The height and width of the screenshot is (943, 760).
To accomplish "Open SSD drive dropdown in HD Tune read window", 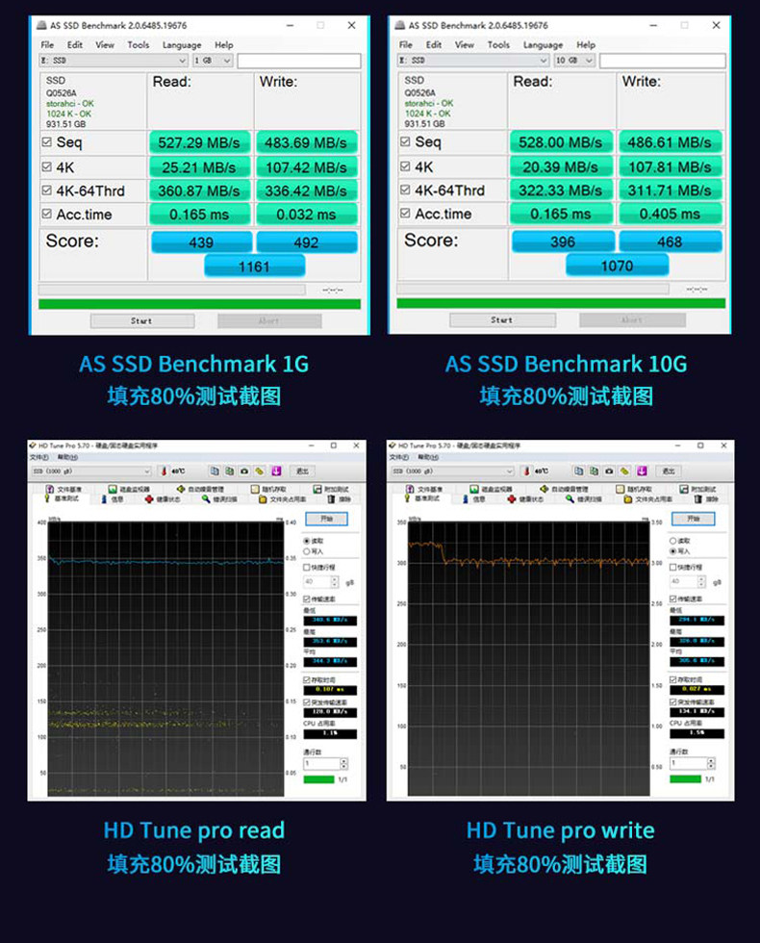I will (90, 471).
